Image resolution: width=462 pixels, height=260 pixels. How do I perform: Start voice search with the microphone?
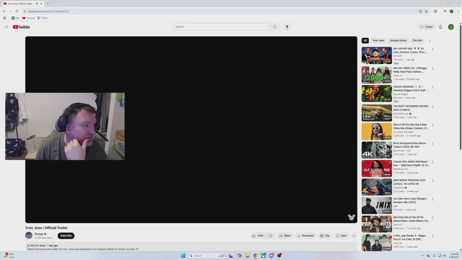[287, 27]
